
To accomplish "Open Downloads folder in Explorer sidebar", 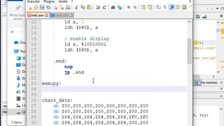I will [21, 78].
